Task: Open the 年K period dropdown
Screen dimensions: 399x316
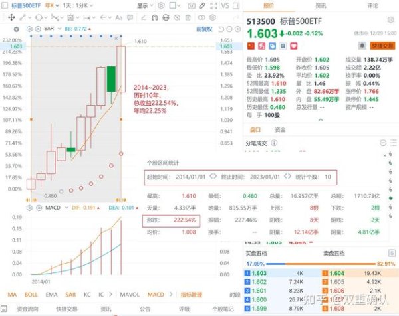Action: pos(52,5)
